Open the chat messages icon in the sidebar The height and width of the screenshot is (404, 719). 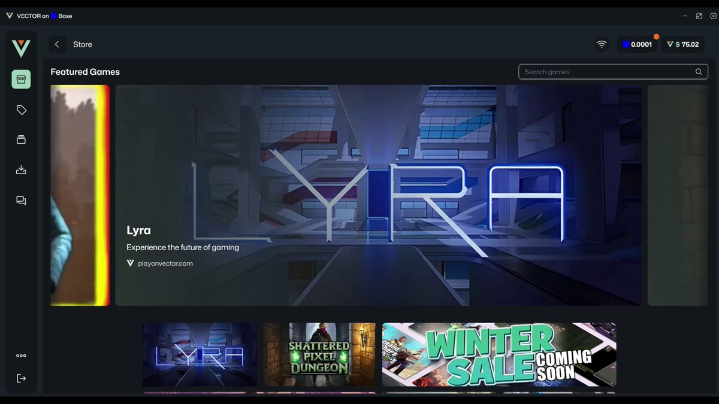click(x=21, y=201)
